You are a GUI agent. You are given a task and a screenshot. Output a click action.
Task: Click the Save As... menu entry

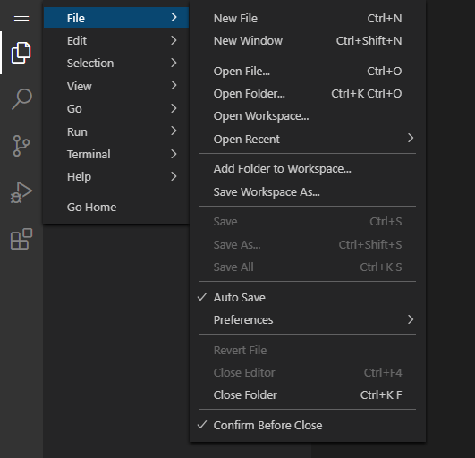coord(308,244)
